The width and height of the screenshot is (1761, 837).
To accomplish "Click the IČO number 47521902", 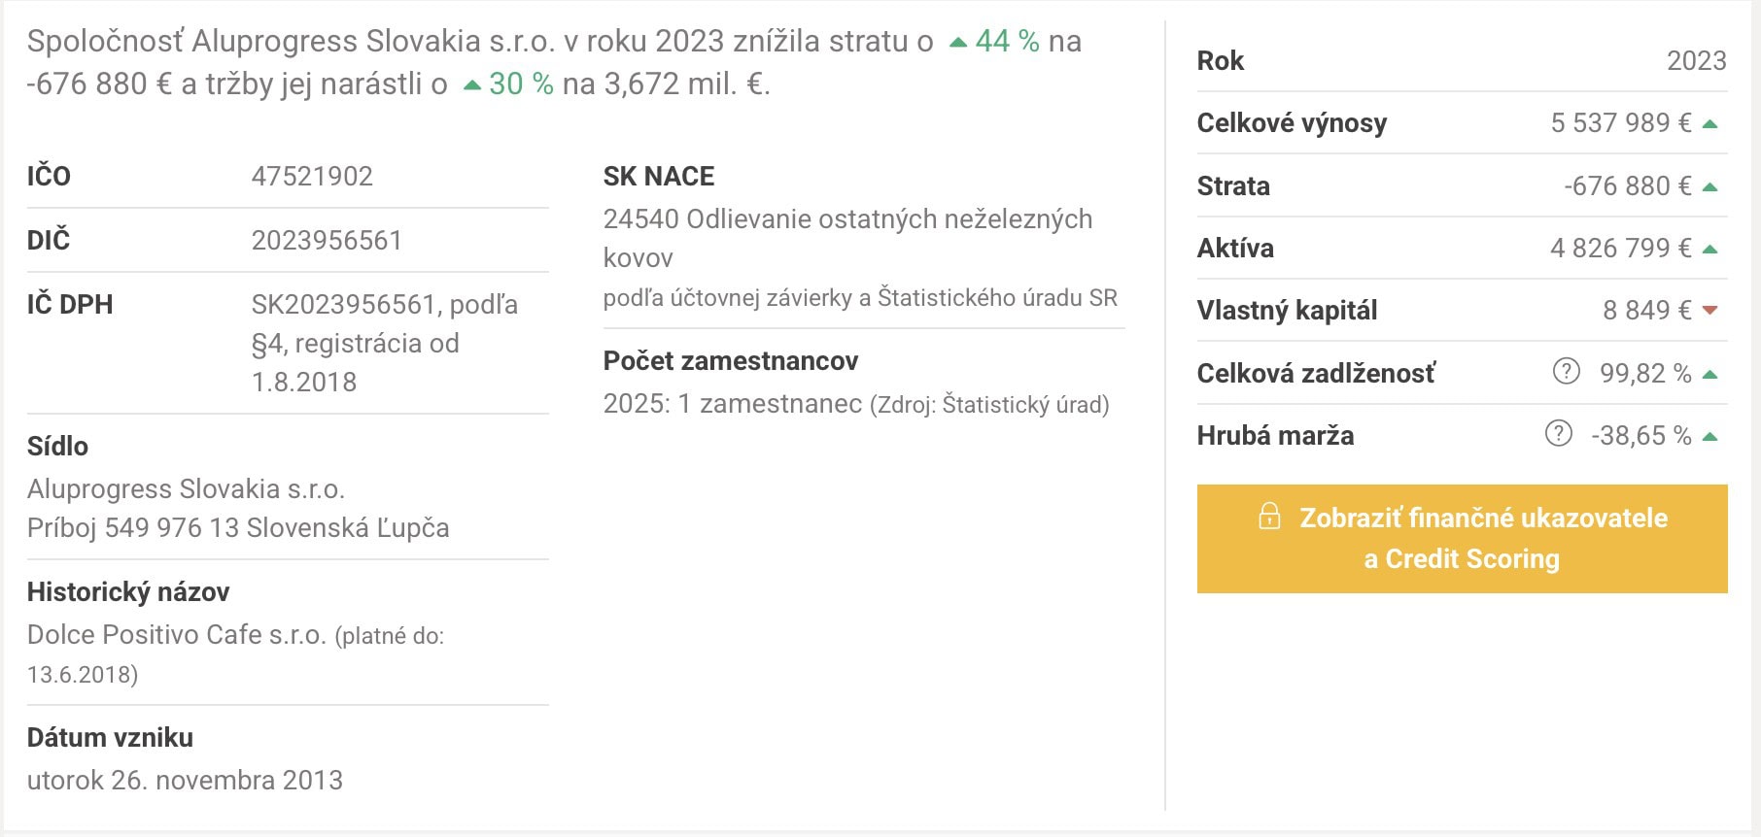I will [x=311, y=176].
